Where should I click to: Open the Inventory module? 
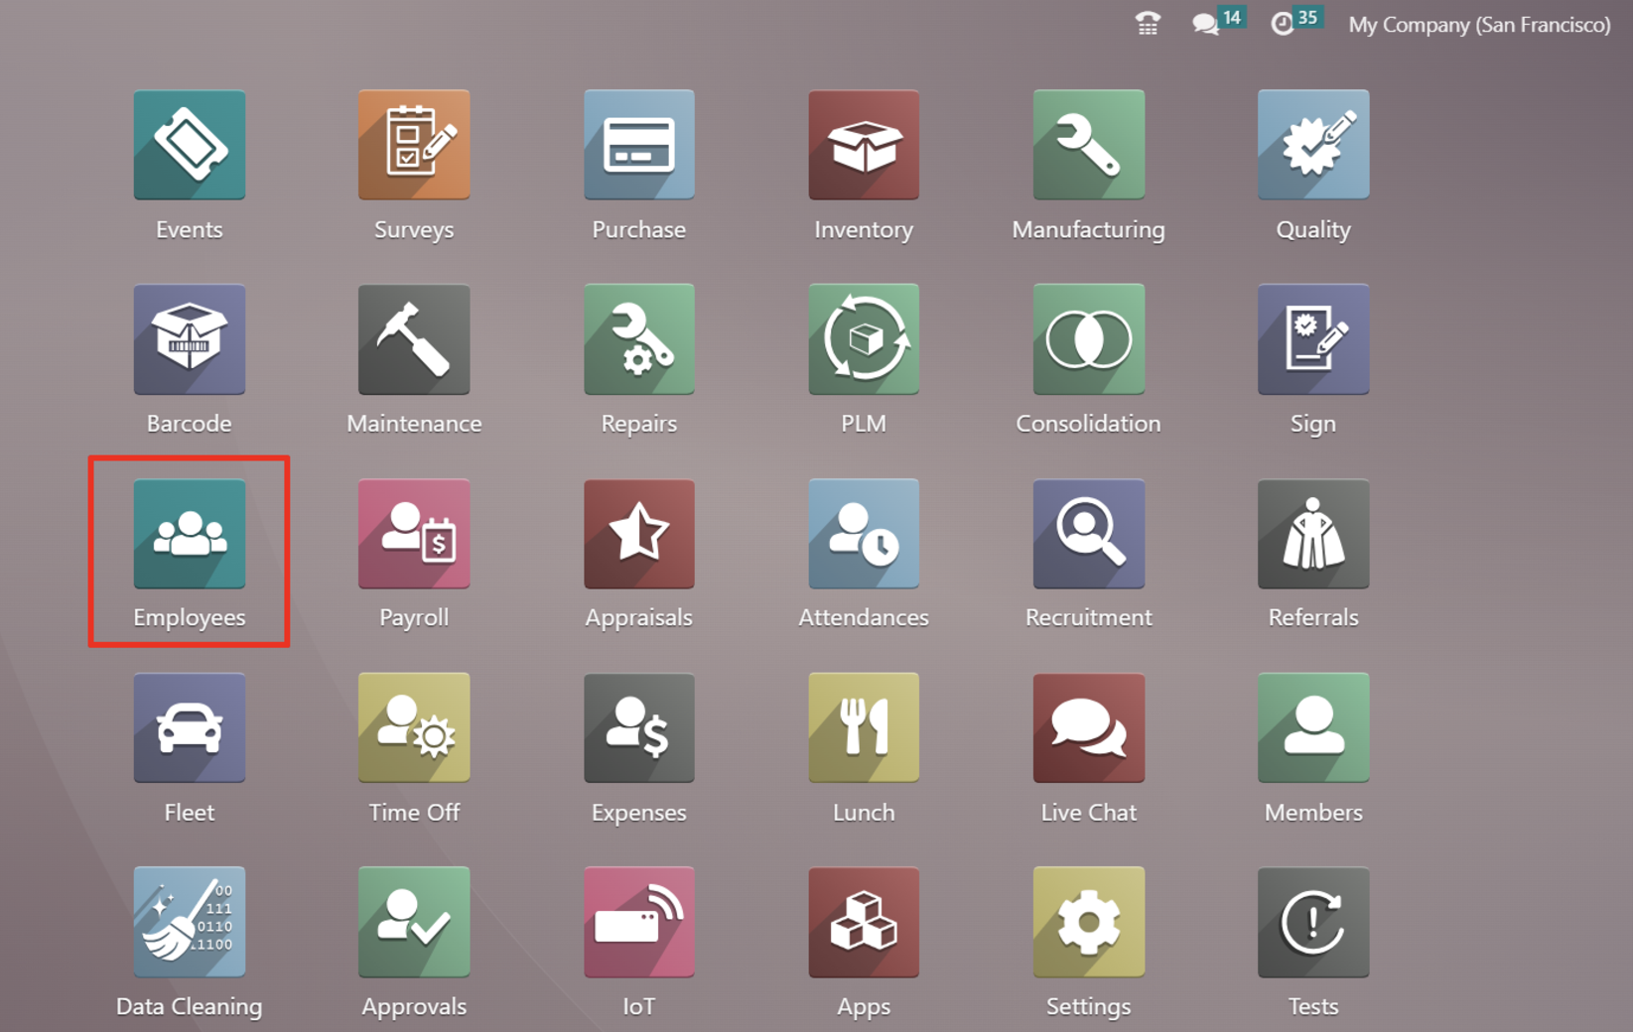(x=863, y=145)
